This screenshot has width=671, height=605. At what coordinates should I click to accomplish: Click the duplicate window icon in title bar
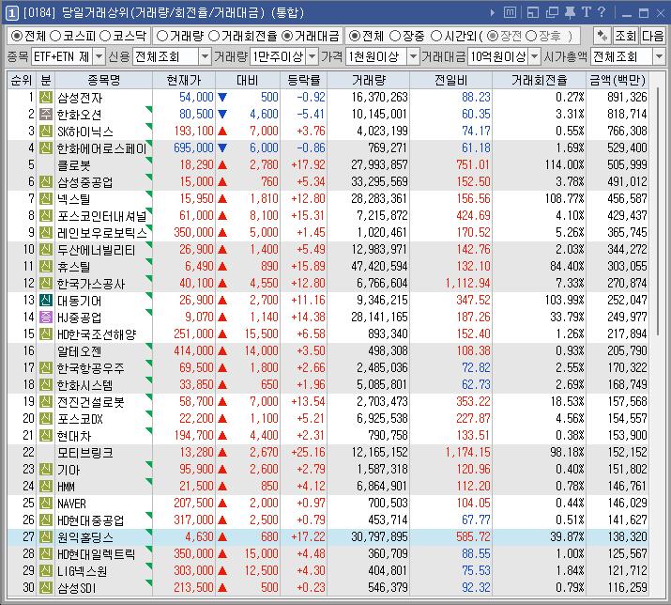coord(552,13)
